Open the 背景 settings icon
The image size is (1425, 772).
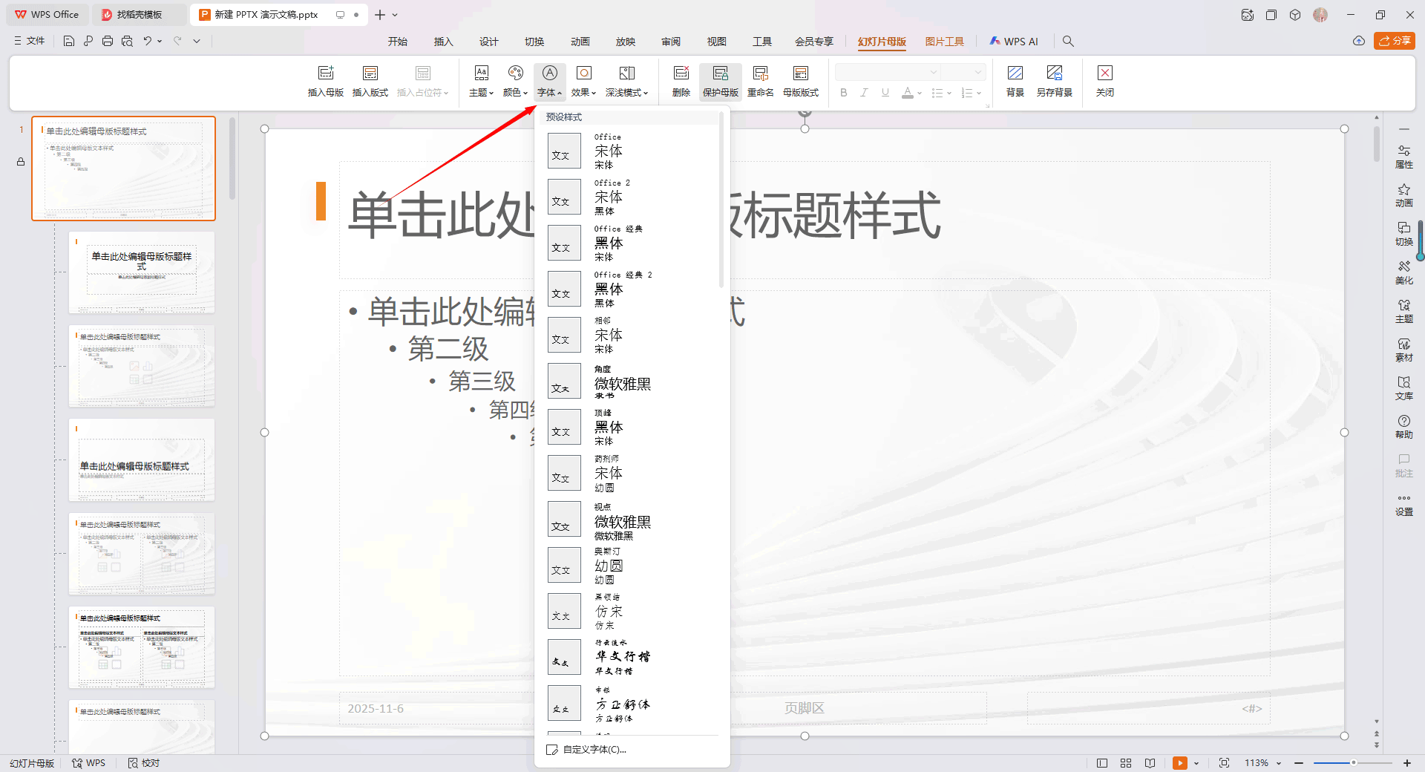tap(1015, 79)
